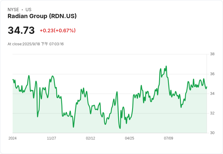
Task: Click the Radian Group (RDN.US) title
Action: point(42,16)
